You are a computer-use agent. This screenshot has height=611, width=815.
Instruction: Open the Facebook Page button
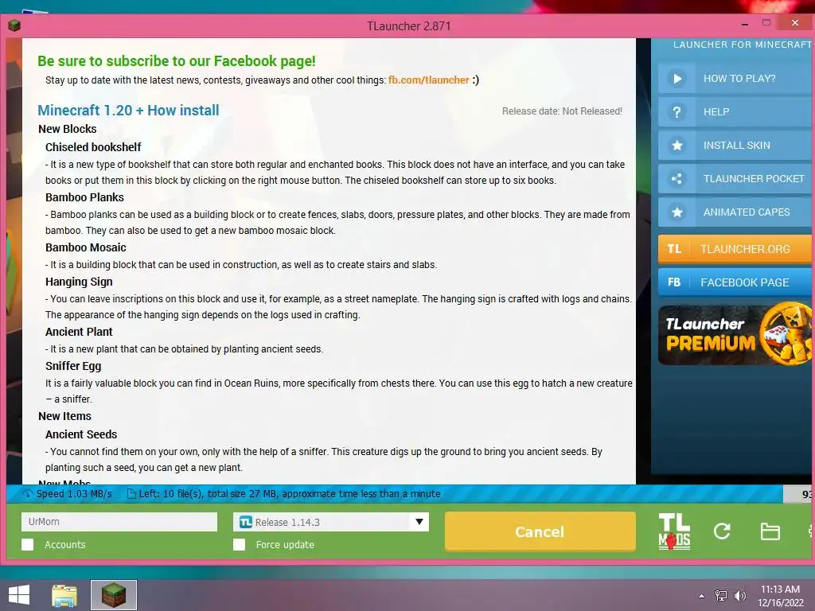coord(735,282)
